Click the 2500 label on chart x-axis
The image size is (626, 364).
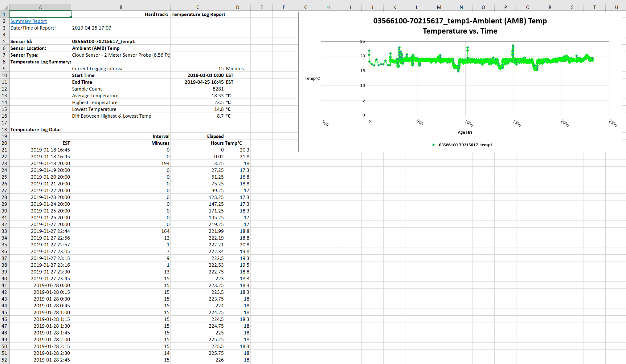613,123
